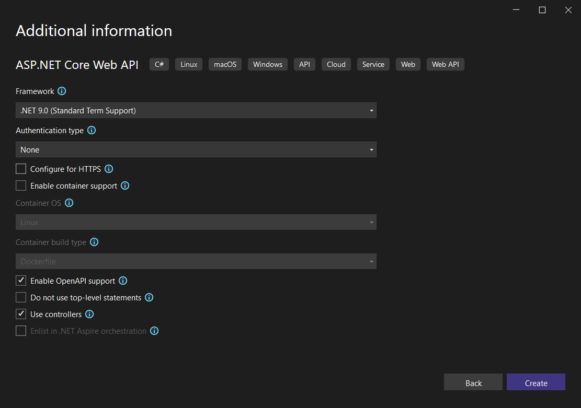This screenshot has width=581, height=408.
Task: Click the Authentication type label
Action: point(50,131)
